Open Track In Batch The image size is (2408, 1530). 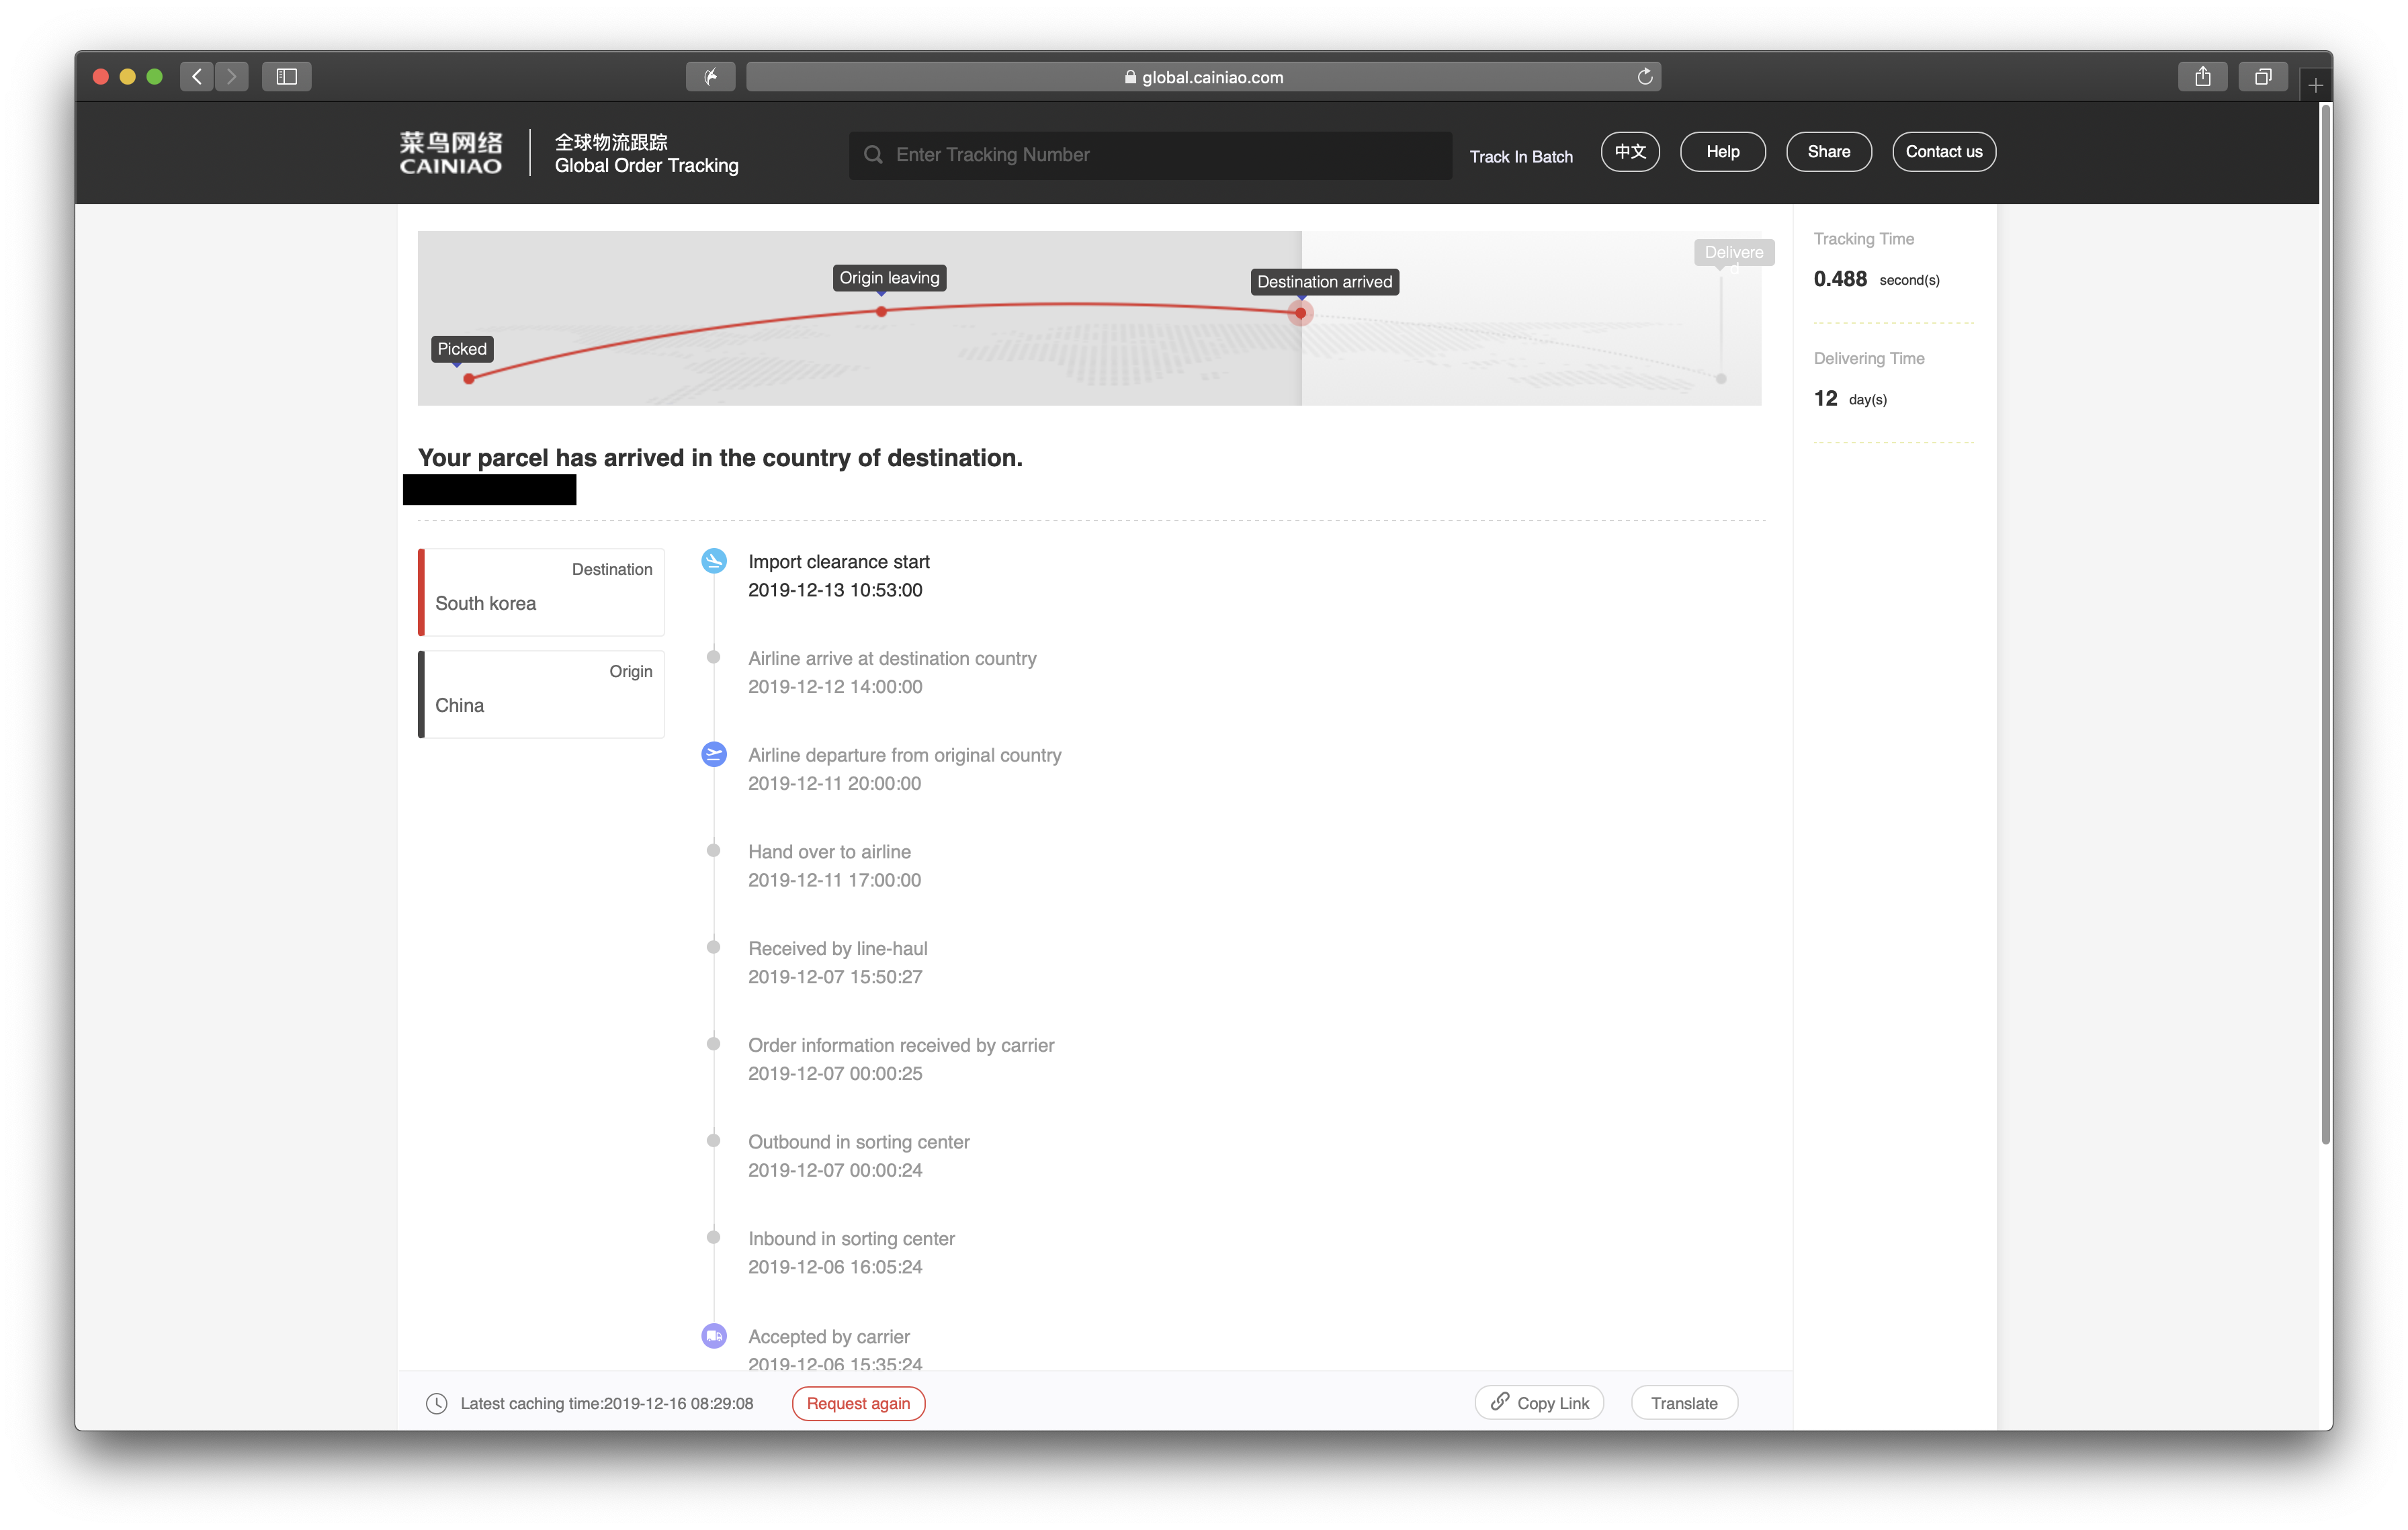(x=1520, y=157)
